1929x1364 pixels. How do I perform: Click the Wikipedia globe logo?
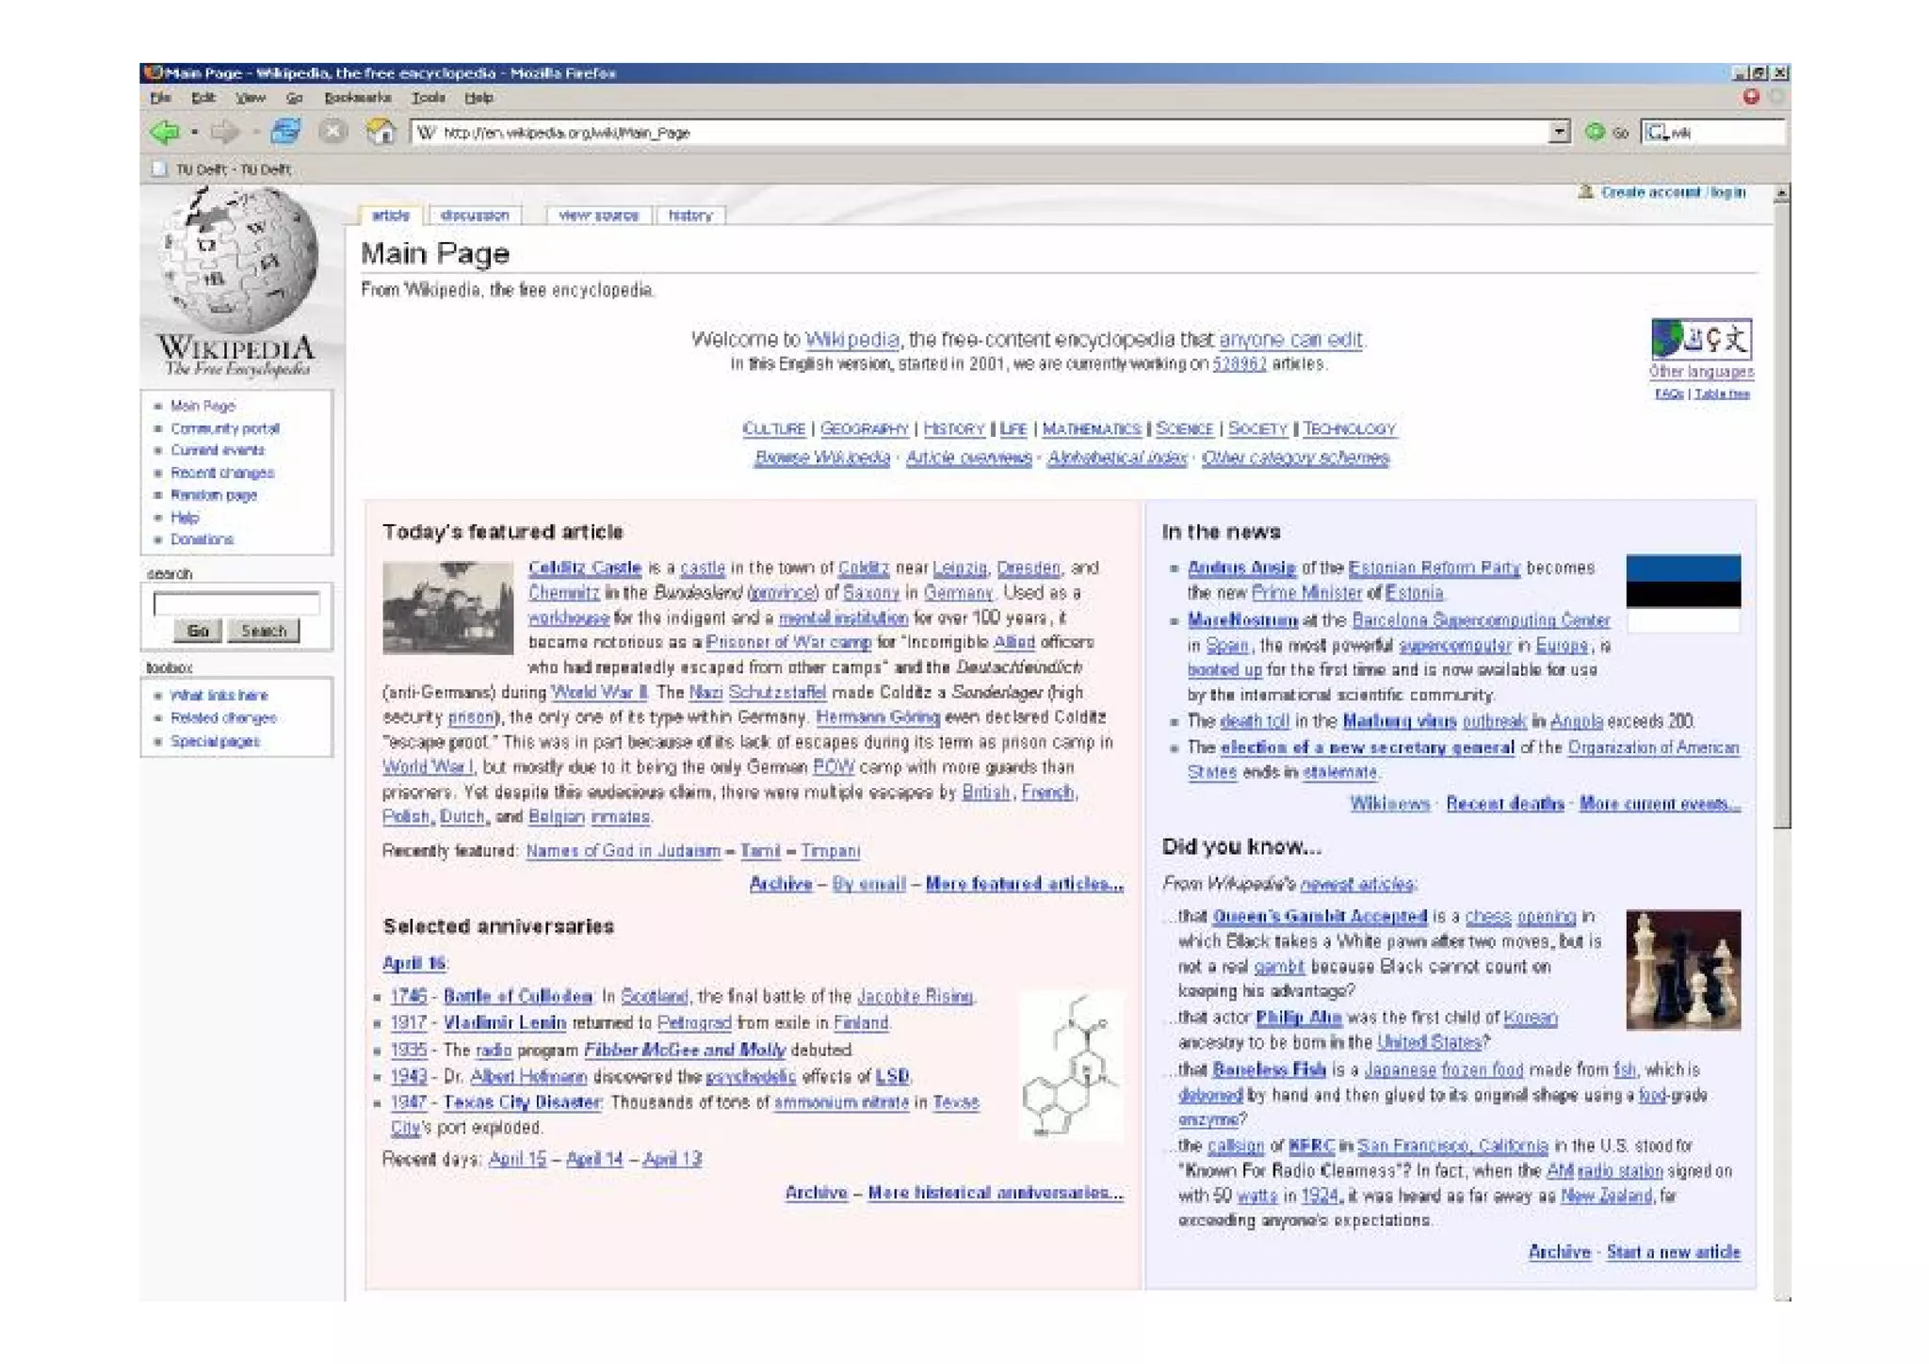click(237, 260)
